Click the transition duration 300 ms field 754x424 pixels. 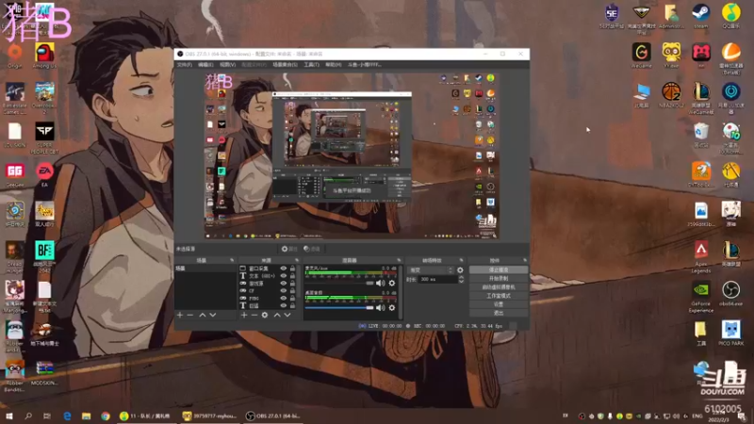click(x=437, y=279)
